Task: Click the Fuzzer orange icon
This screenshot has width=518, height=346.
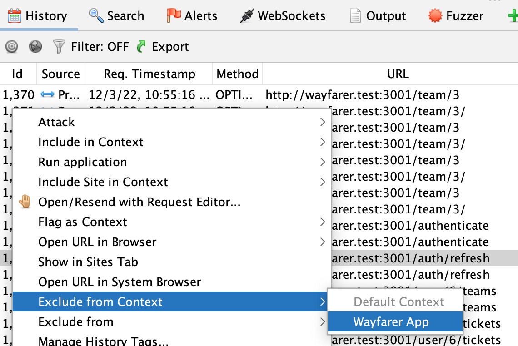Action: [x=435, y=15]
